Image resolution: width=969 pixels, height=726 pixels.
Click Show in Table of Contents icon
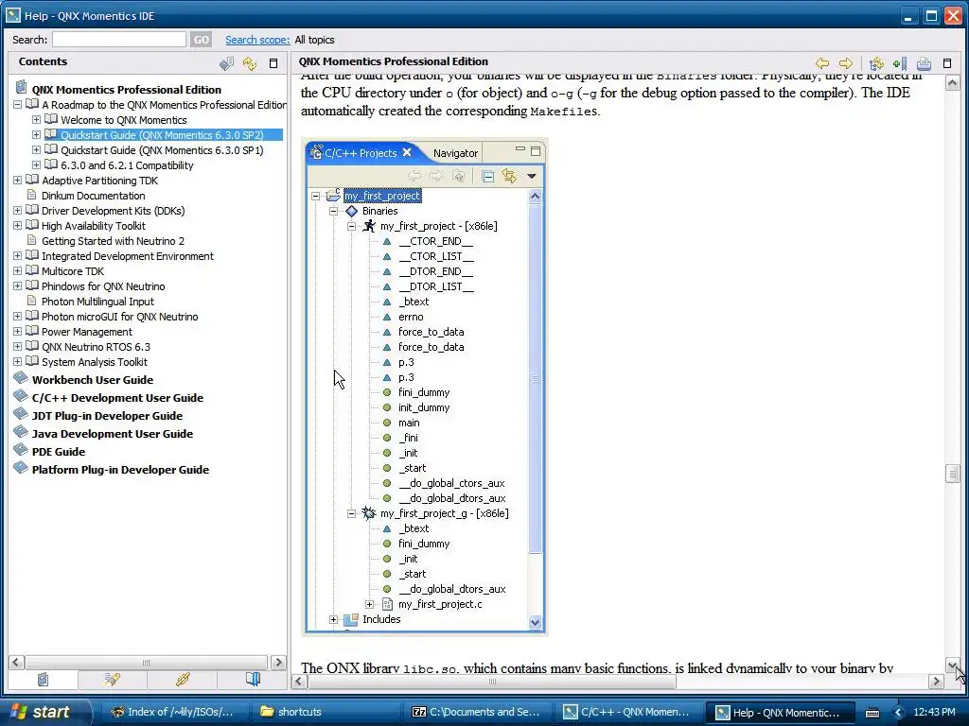click(876, 63)
